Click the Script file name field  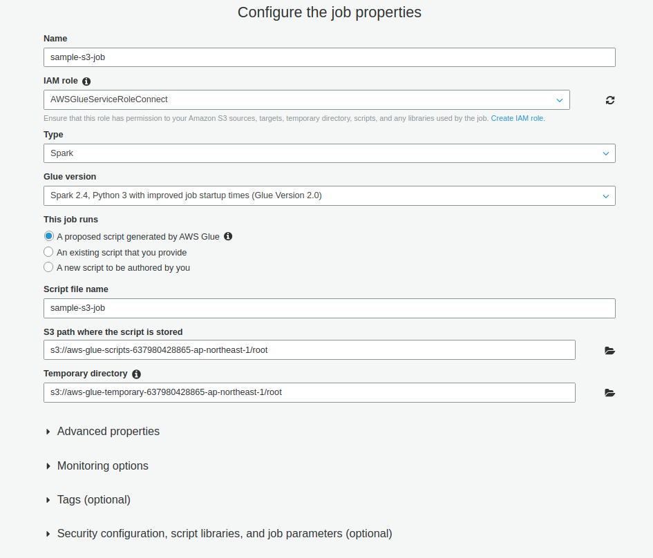coord(329,308)
